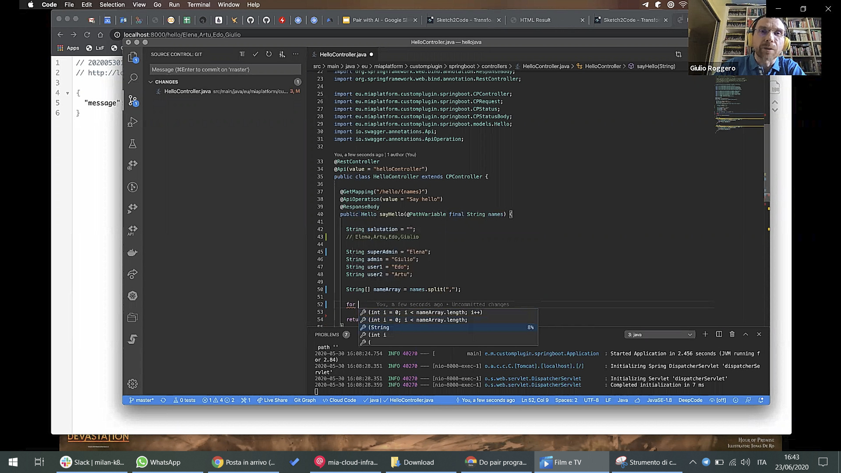Open the Test flask icon in activity bar
This screenshot has width=841, height=473.
click(132, 144)
